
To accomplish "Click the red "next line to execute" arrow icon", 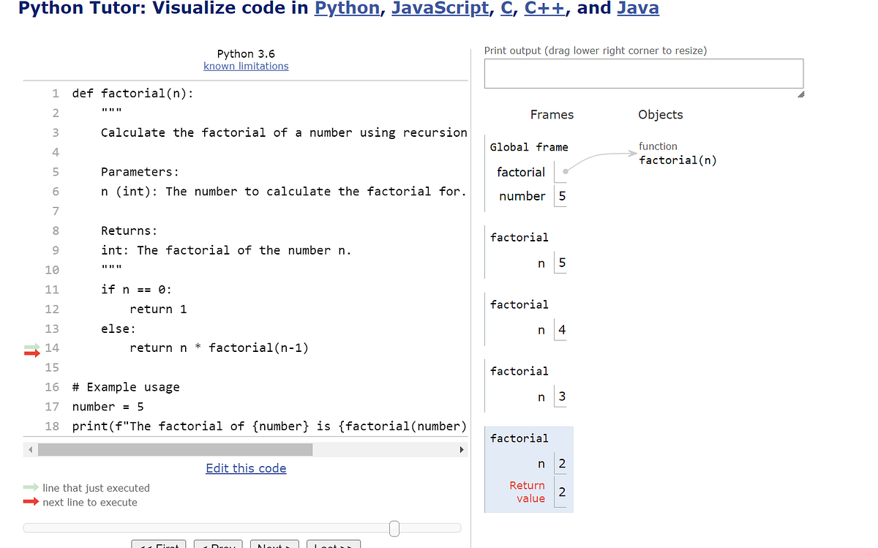I will click(x=31, y=502).
